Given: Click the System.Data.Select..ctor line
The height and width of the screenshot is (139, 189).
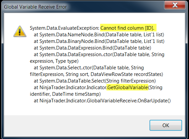Looking at the screenshot, I should (89, 68).
